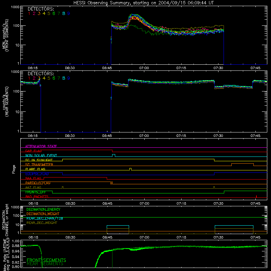Click the BAD_PACKETS flag label
This screenshot has height=271, width=271.
click(37, 196)
